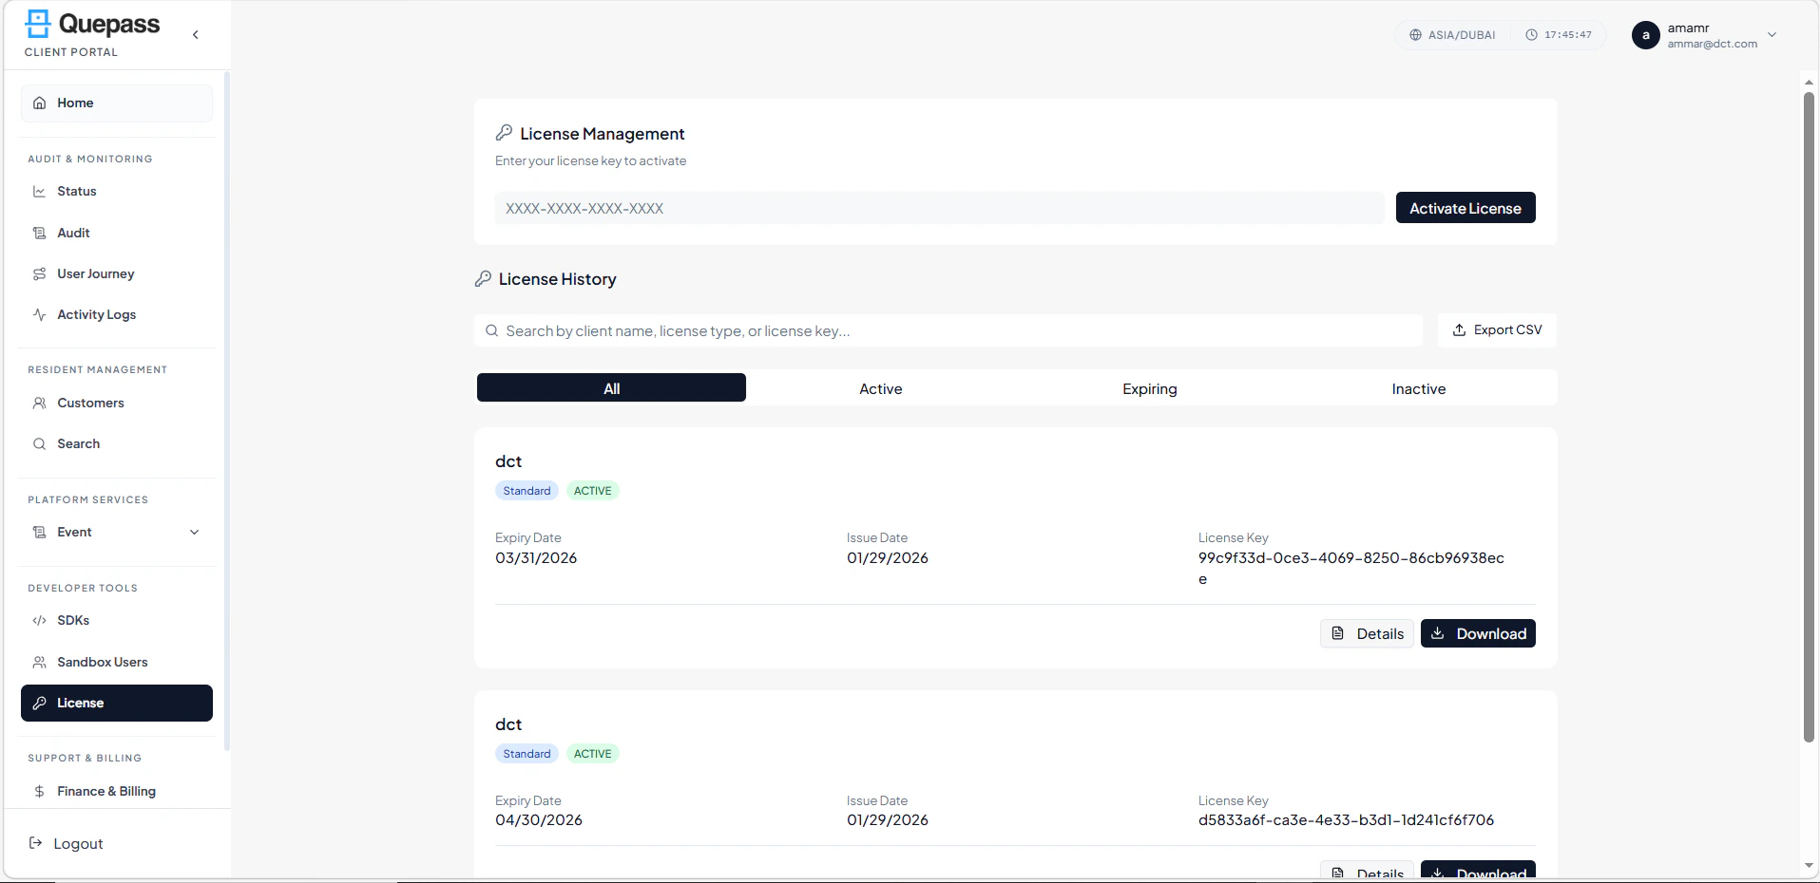Viewport: 1820px width, 883px height.
Task: Open the account dropdown chevron
Action: tap(1772, 35)
